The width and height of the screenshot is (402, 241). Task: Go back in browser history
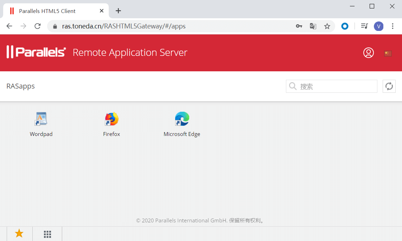pos(9,26)
